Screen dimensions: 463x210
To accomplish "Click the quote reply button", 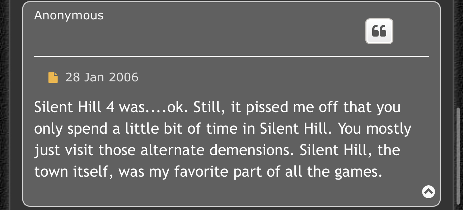I will pos(379,31).
